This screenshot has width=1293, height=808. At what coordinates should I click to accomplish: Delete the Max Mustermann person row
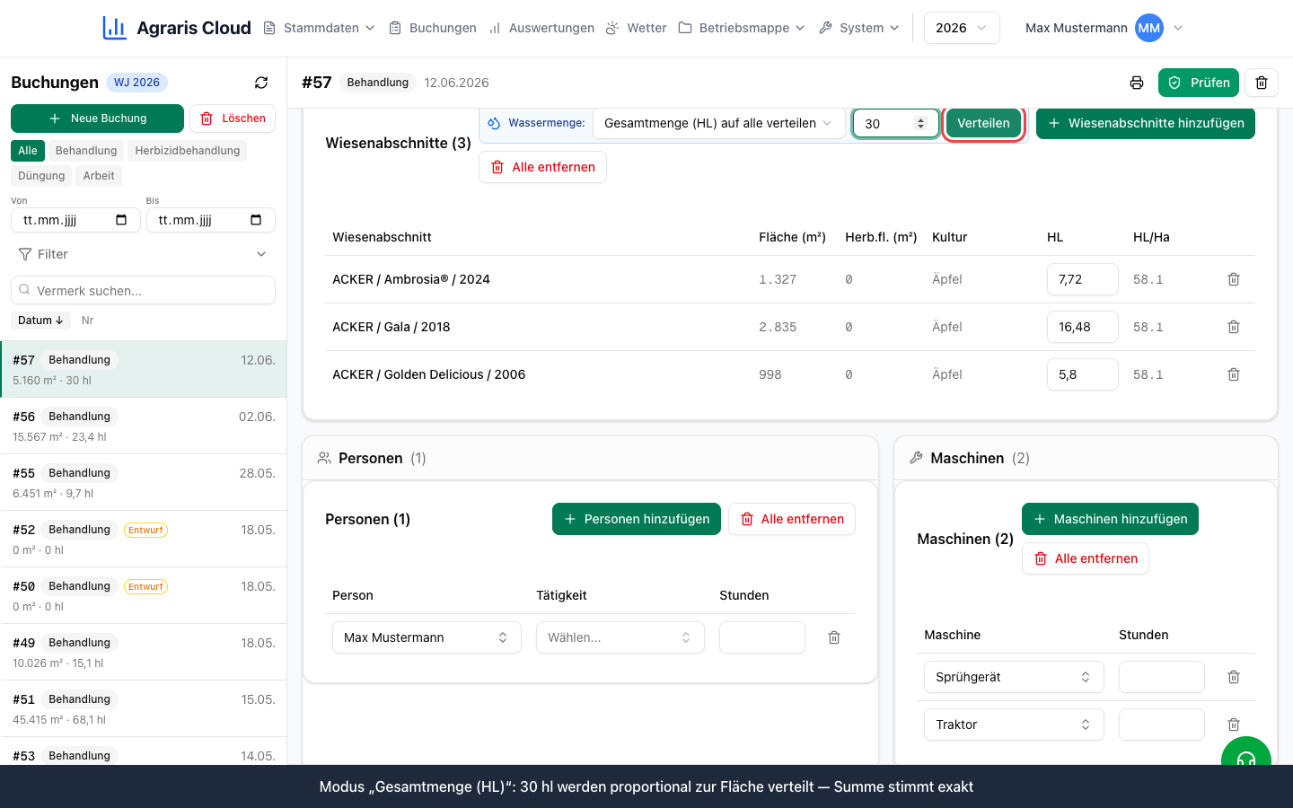tap(834, 637)
